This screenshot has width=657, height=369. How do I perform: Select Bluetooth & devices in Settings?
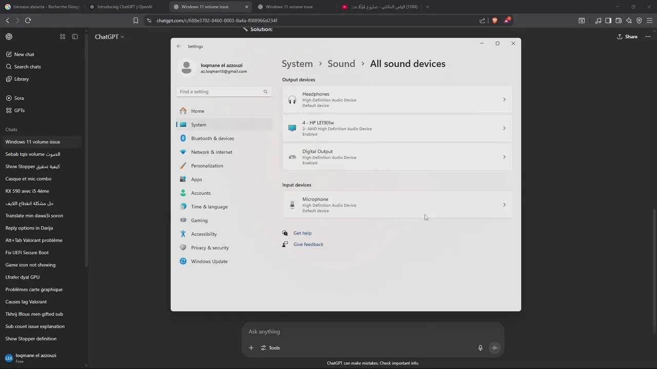224,138
